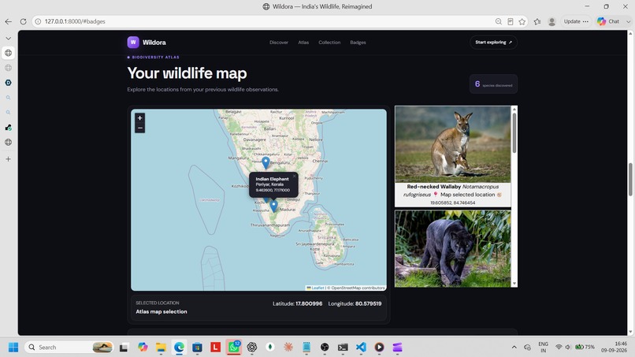Go back using the browser back arrow
The height and width of the screenshot is (357, 635).
point(8,21)
